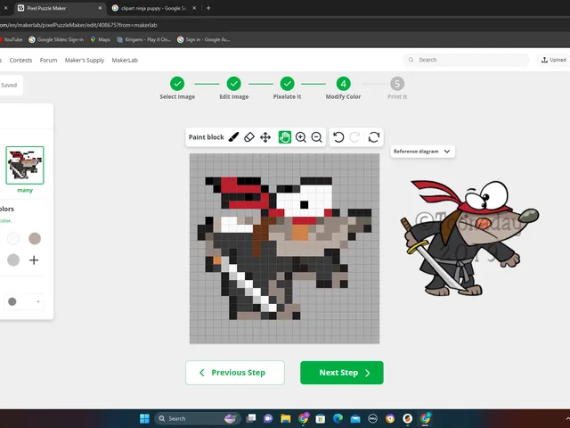Open the Windows Start menu
The height and width of the screenshot is (428, 570).
click(144, 418)
